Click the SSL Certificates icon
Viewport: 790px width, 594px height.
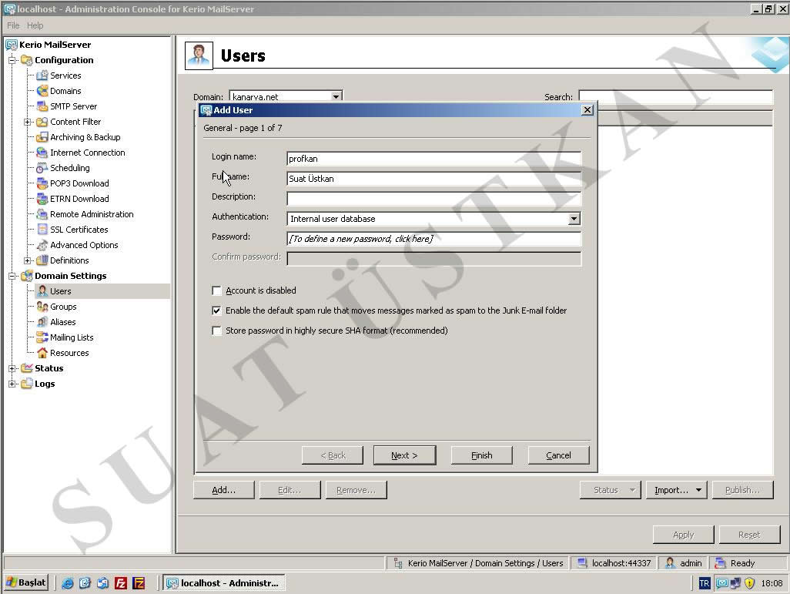click(x=42, y=230)
